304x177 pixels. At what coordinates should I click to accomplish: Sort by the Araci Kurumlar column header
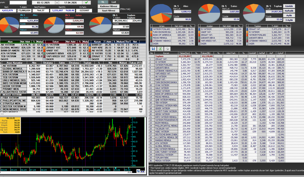coord(14,62)
